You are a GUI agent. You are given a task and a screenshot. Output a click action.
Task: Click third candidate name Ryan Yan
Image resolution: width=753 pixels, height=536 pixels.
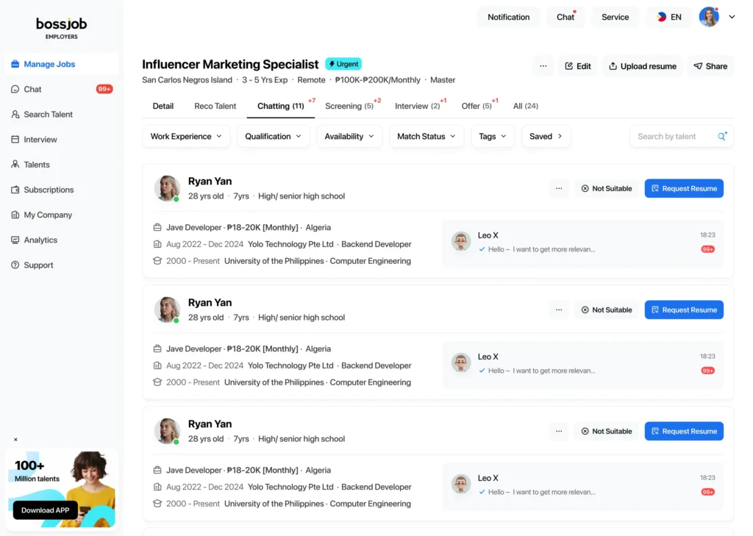pyautogui.click(x=210, y=424)
